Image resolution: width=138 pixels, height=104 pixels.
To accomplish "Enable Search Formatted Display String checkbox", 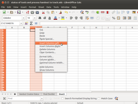I will 62,99.
